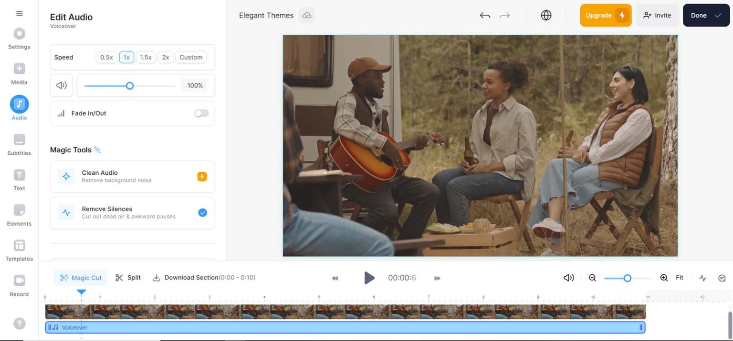Screen dimensions: 733x341
Task: Click Fit to fit timeline
Action: point(680,278)
